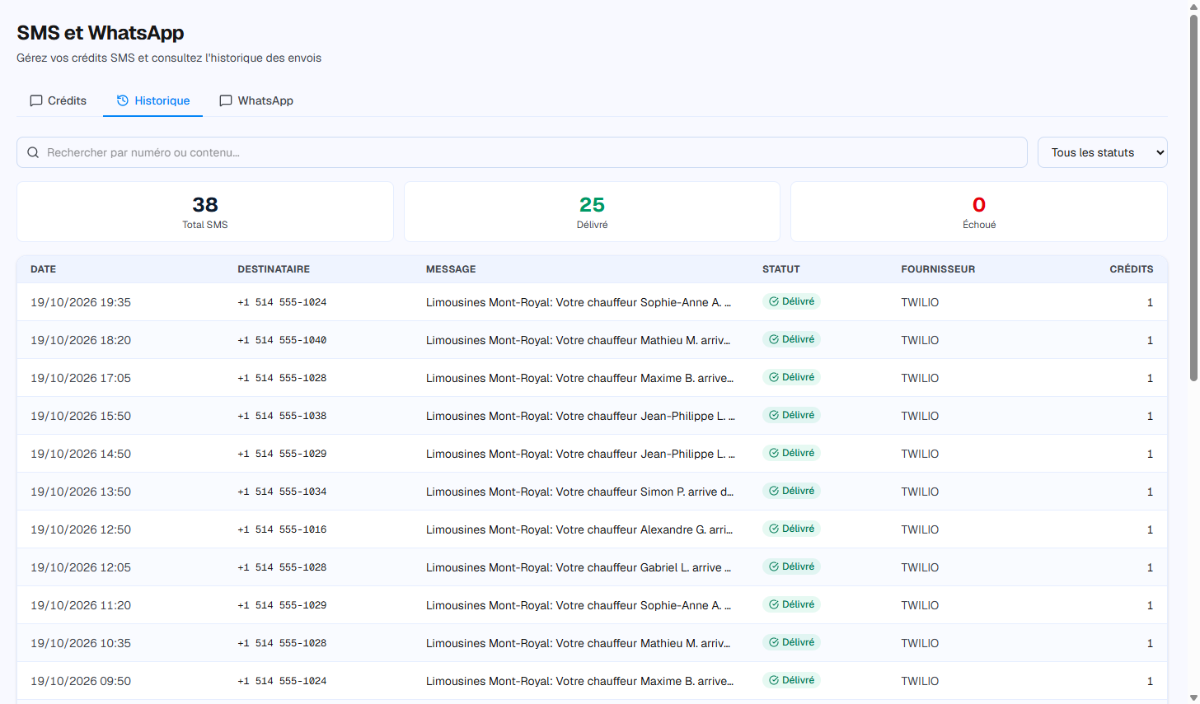Viewport: 1200px width, 704px height.
Task: Click the Délivré badge on the 18:20 row
Action: point(791,339)
